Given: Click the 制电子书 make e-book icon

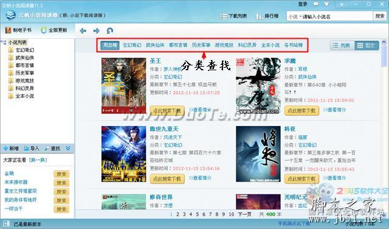Looking at the screenshot, I should pos(8,30).
